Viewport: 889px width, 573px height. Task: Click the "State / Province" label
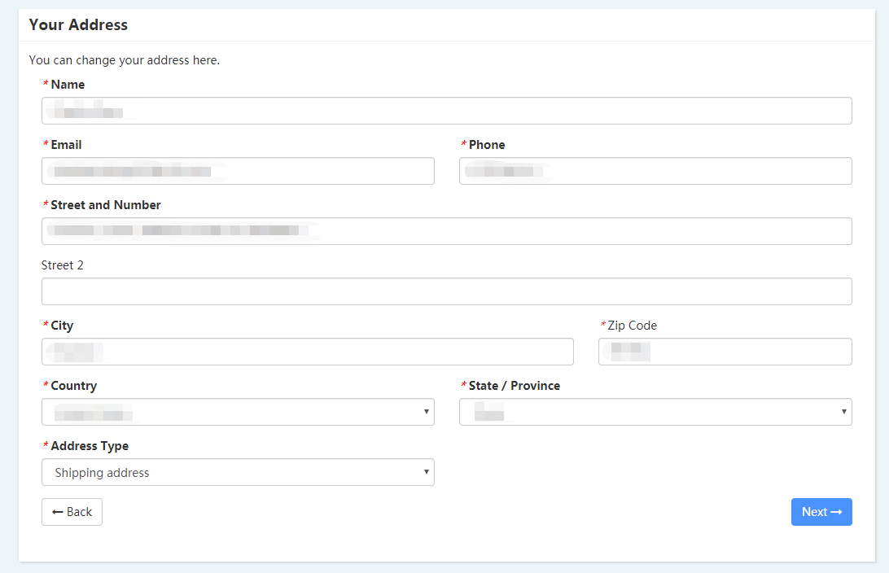tap(514, 386)
